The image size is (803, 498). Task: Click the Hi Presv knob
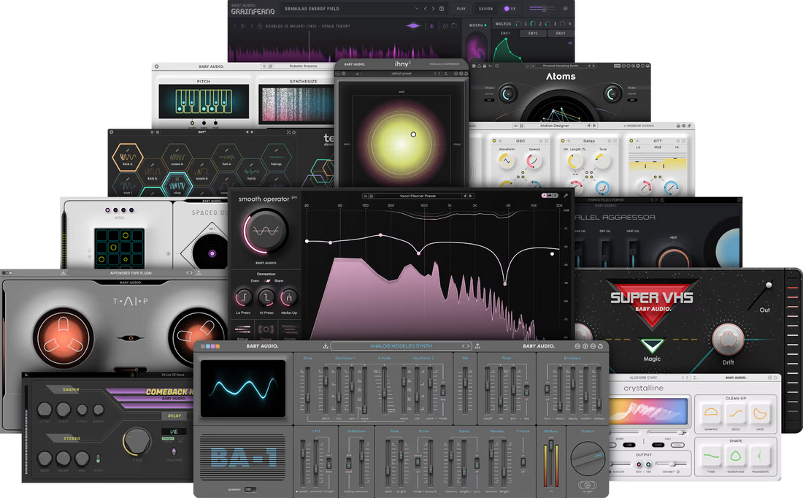click(x=266, y=297)
